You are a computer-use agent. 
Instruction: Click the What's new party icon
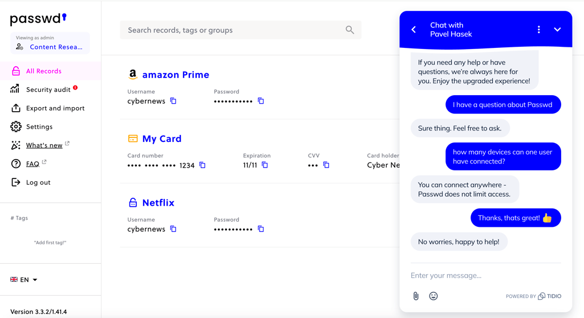click(x=15, y=145)
